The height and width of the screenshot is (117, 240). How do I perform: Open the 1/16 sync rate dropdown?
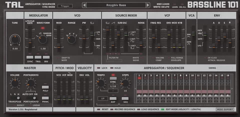(x=113, y=86)
